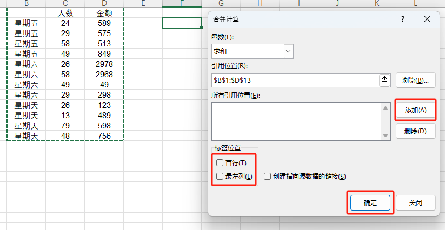Click the cell with value 24
Image resolution: width=445 pixels, height=230 pixels.
[x=65, y=23]
